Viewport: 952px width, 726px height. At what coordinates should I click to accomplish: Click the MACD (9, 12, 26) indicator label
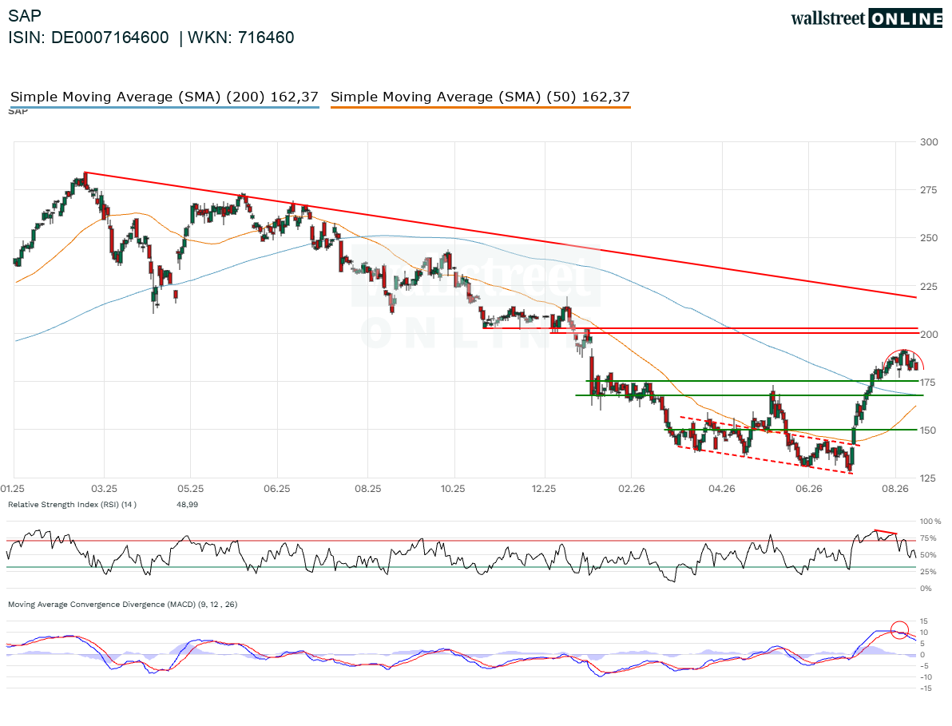[123, 605]
